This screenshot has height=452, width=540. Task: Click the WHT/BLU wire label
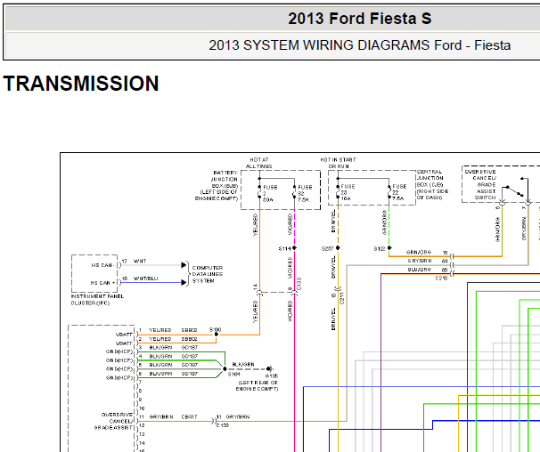coord(145,278)
